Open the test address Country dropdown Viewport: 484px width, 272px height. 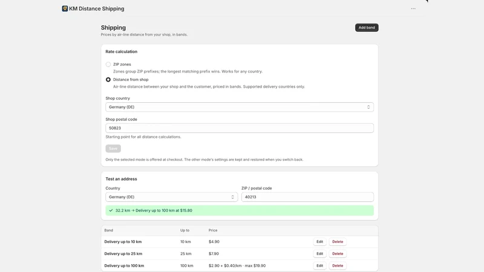pos(172,197)
